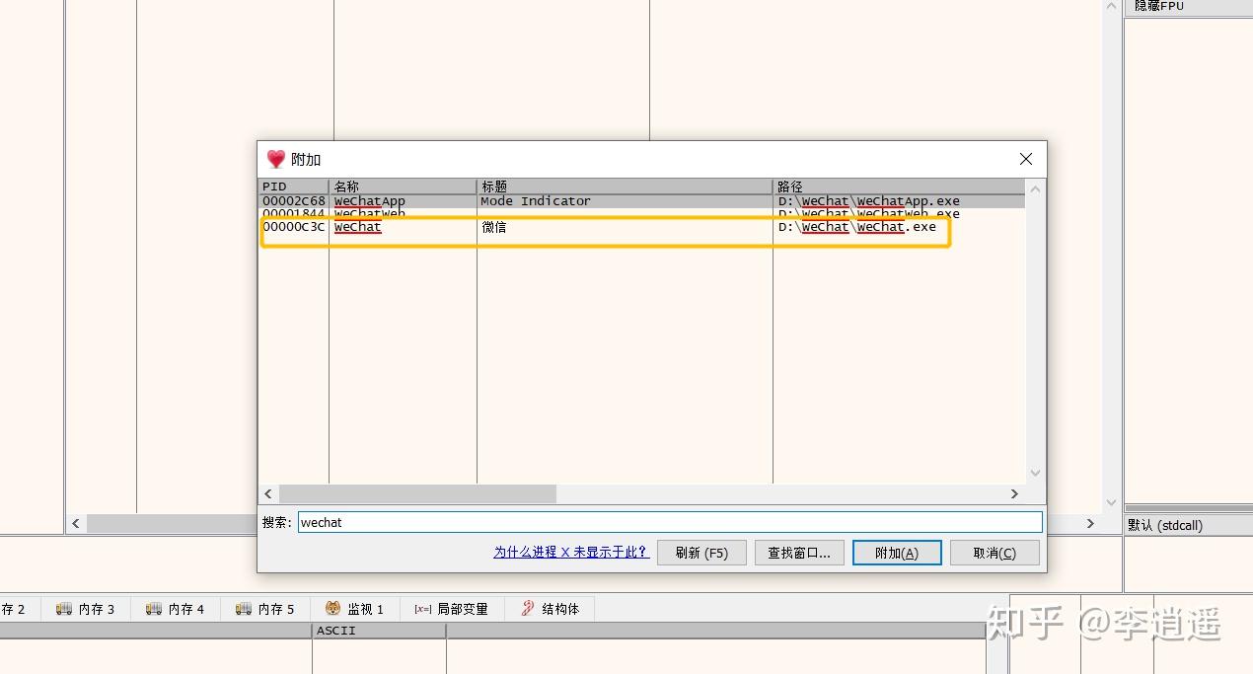Sort by the 标题 column header
Screen dimensions: 1253x674
pyautogui.click(x=625, y=187)
